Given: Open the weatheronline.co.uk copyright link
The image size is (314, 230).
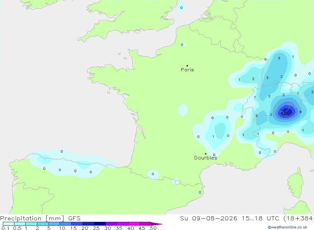Looking at the screenshot, I should 288,227.
